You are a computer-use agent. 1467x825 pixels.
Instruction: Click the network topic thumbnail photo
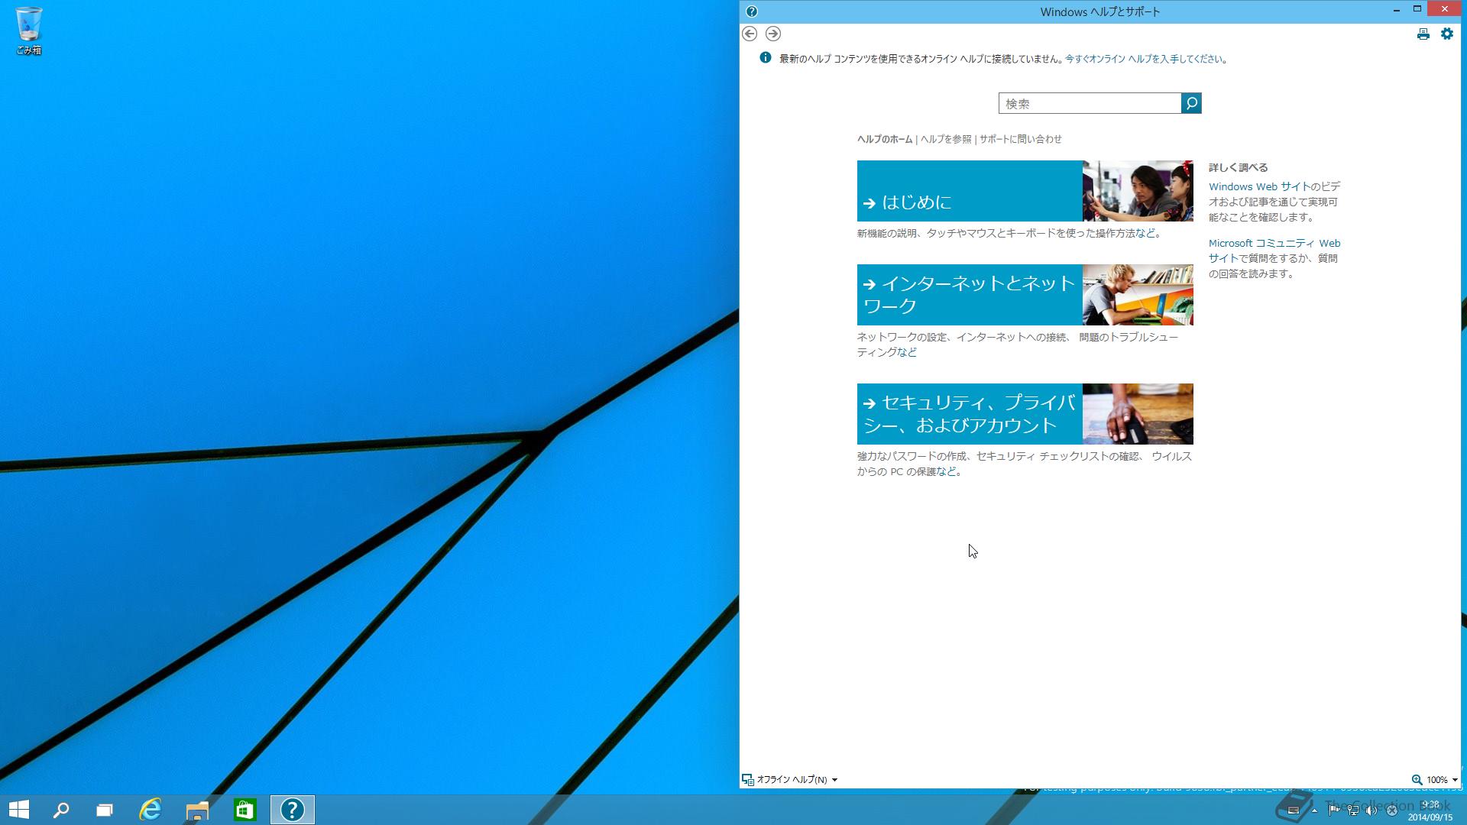pos(1138,295)
